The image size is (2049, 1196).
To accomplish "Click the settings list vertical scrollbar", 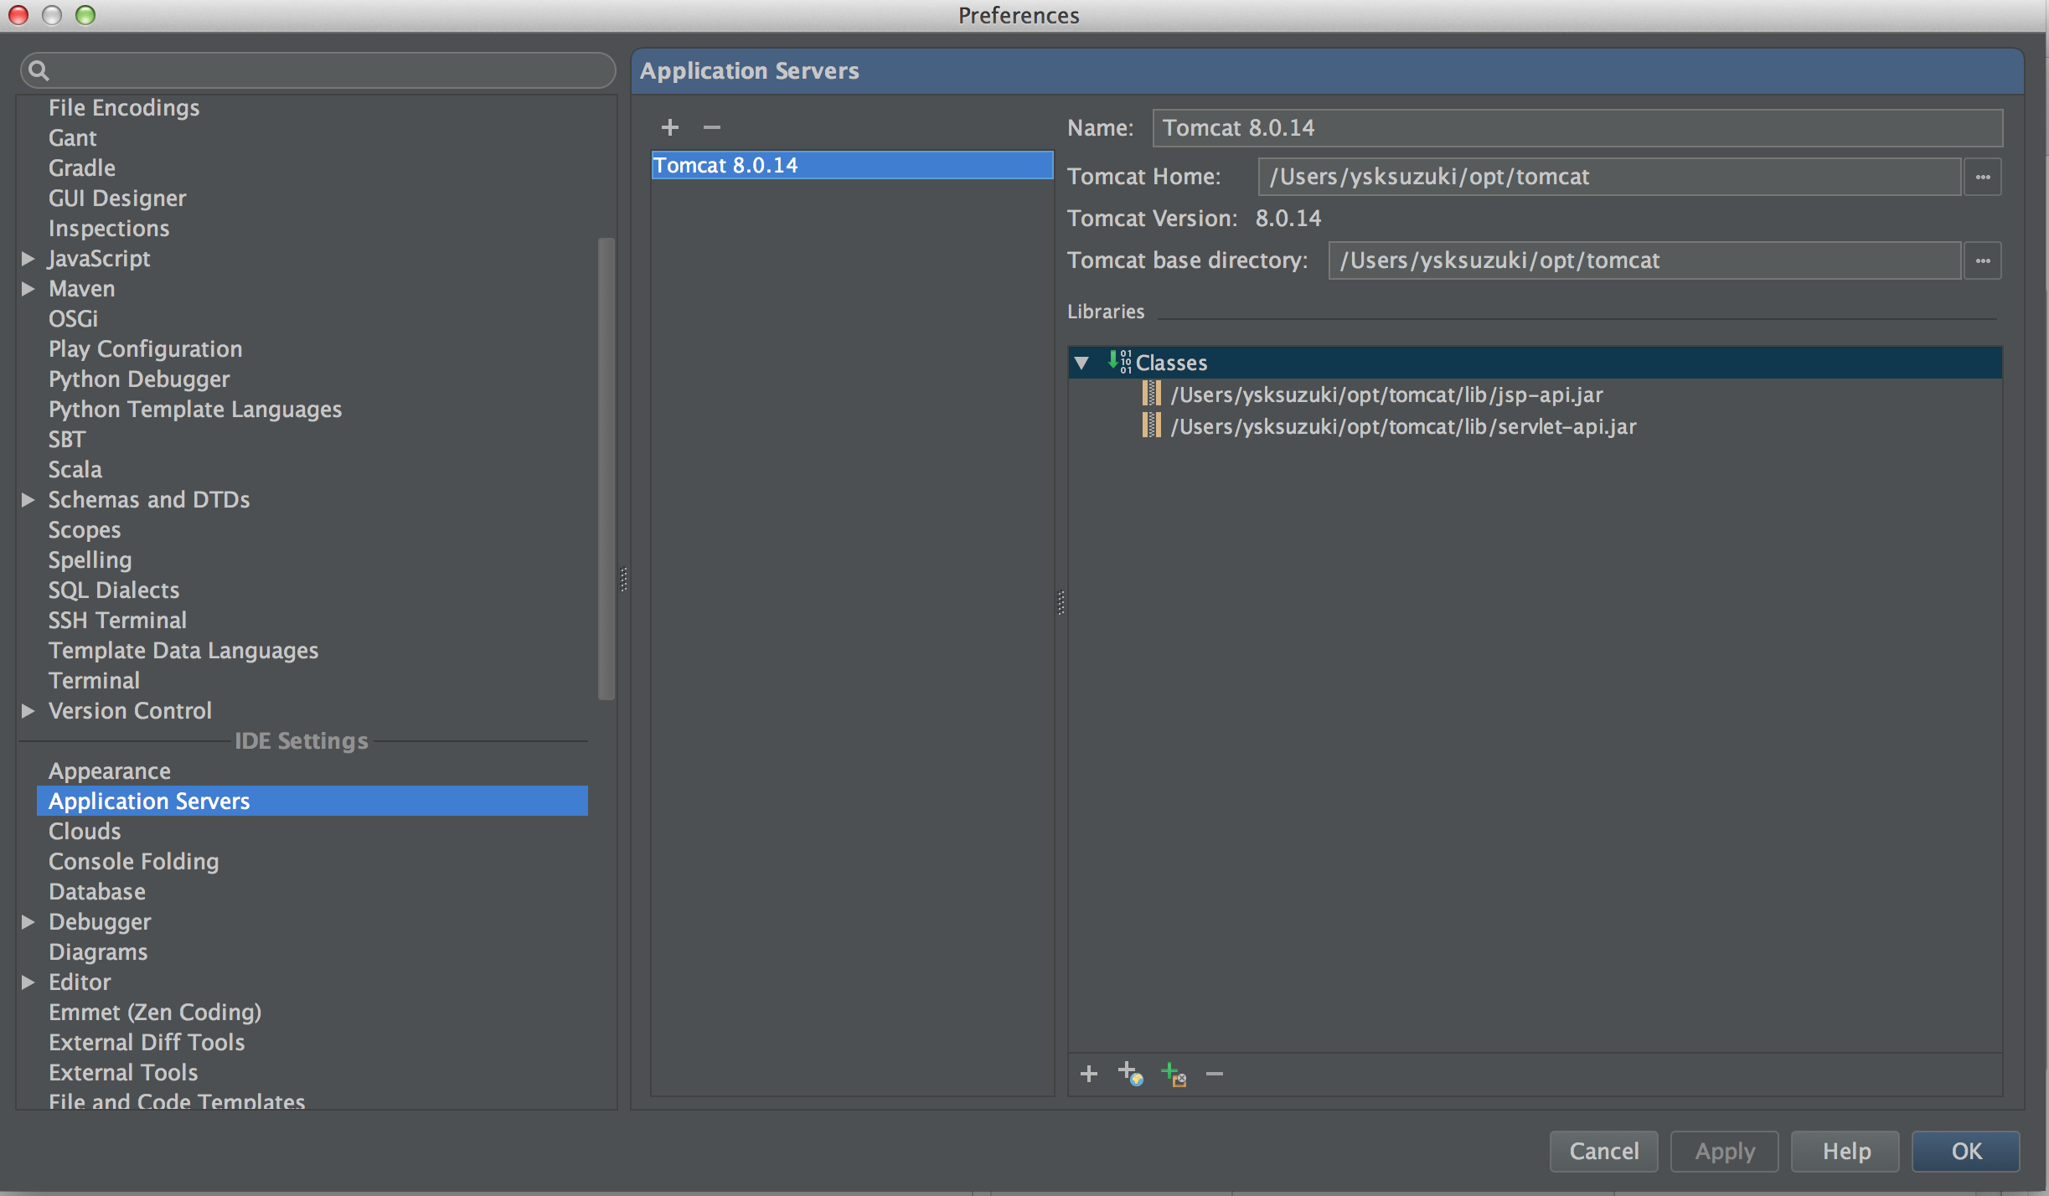I will [606, 469].
